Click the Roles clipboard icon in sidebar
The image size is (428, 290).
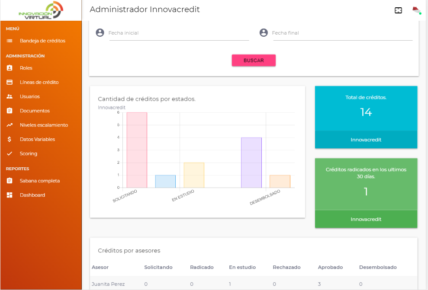click(x=10, y=68)
